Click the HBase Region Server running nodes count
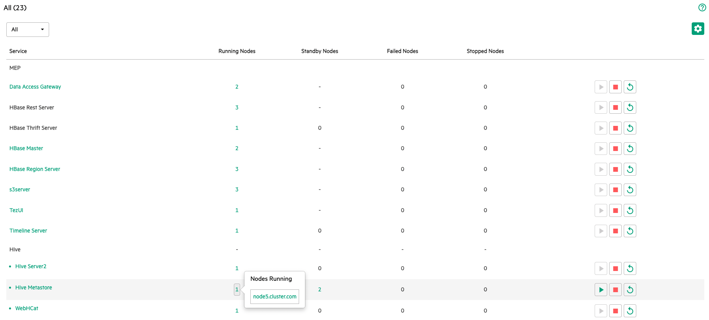Viewport: 709px width, 320px height. click(x=237, y=169)
